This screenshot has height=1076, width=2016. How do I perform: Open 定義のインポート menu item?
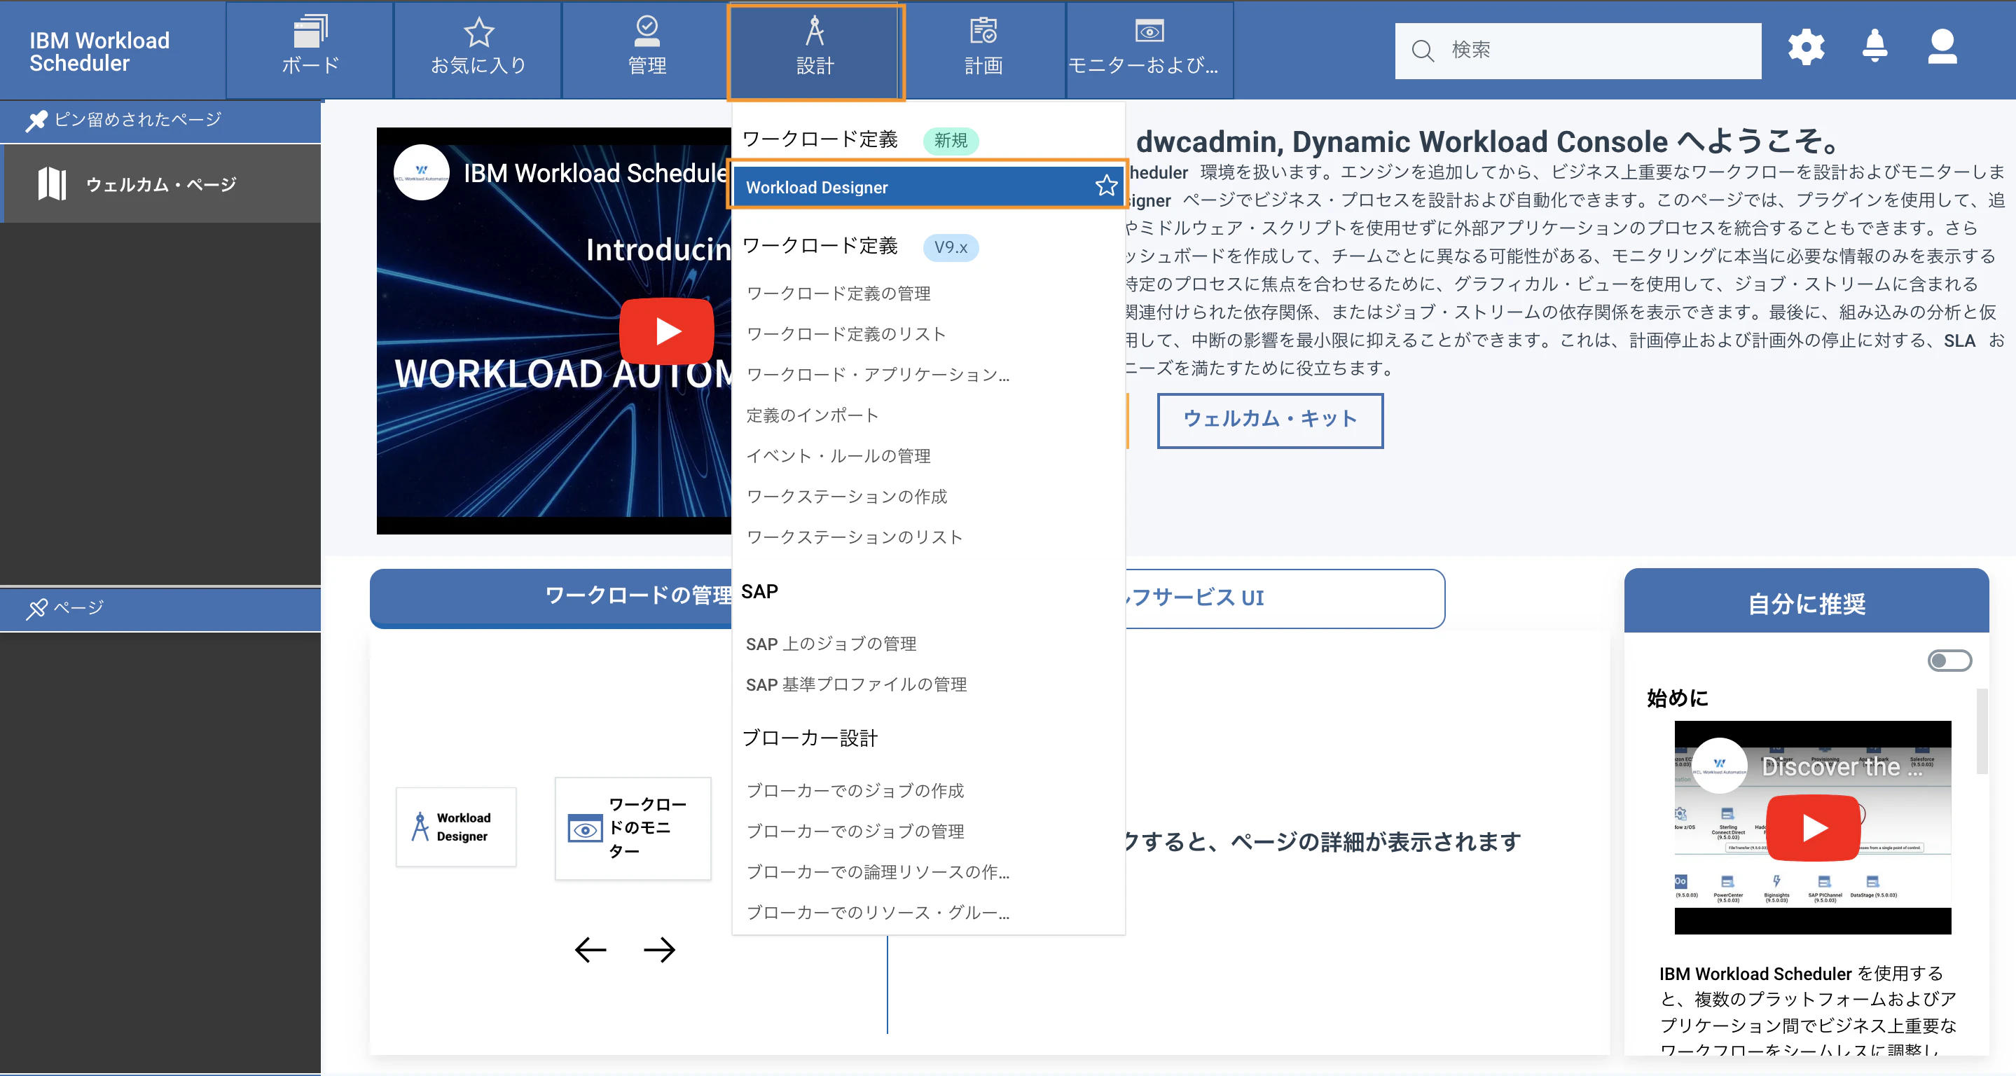[x=813, y=416]
